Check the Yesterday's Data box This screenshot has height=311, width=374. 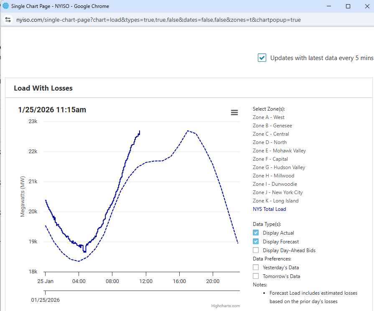pos(256,267)
